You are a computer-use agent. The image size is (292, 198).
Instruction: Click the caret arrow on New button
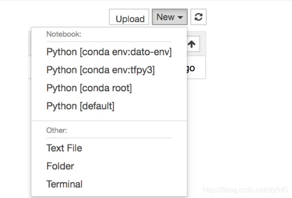tap(180, 18)
